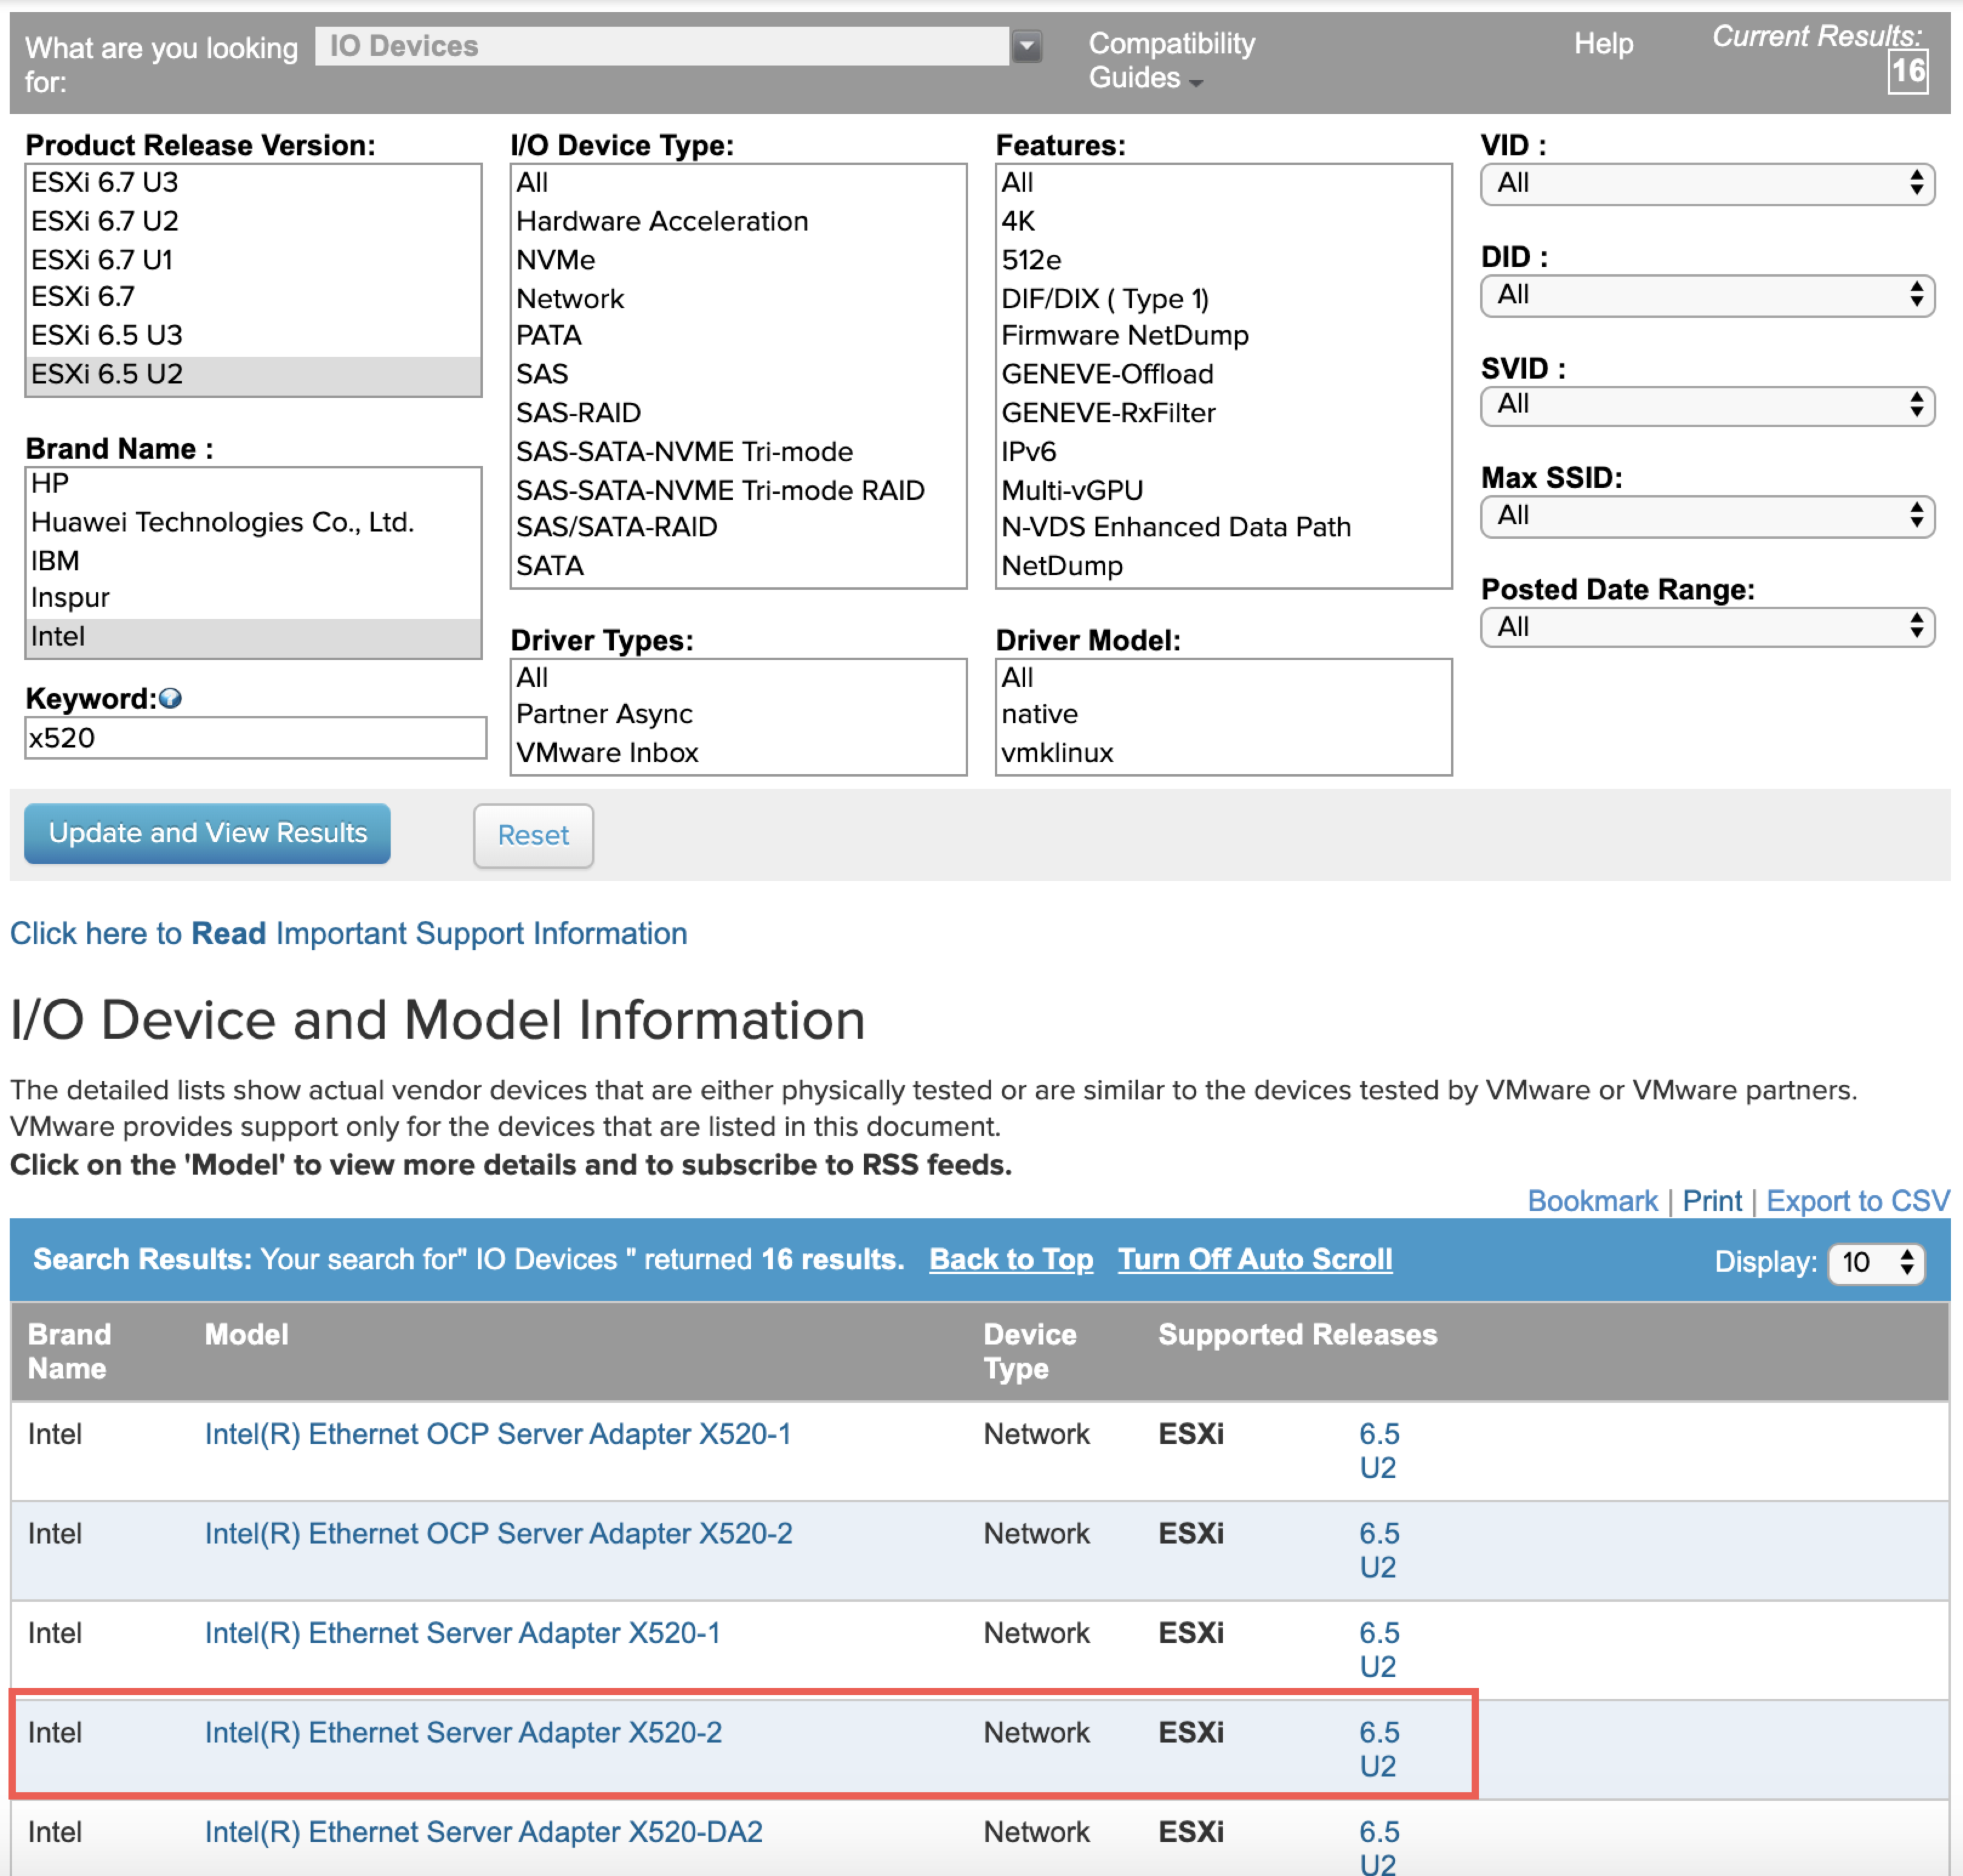
Task: Select Hardware Acceleration device type
Action: [x=738, y=221]
